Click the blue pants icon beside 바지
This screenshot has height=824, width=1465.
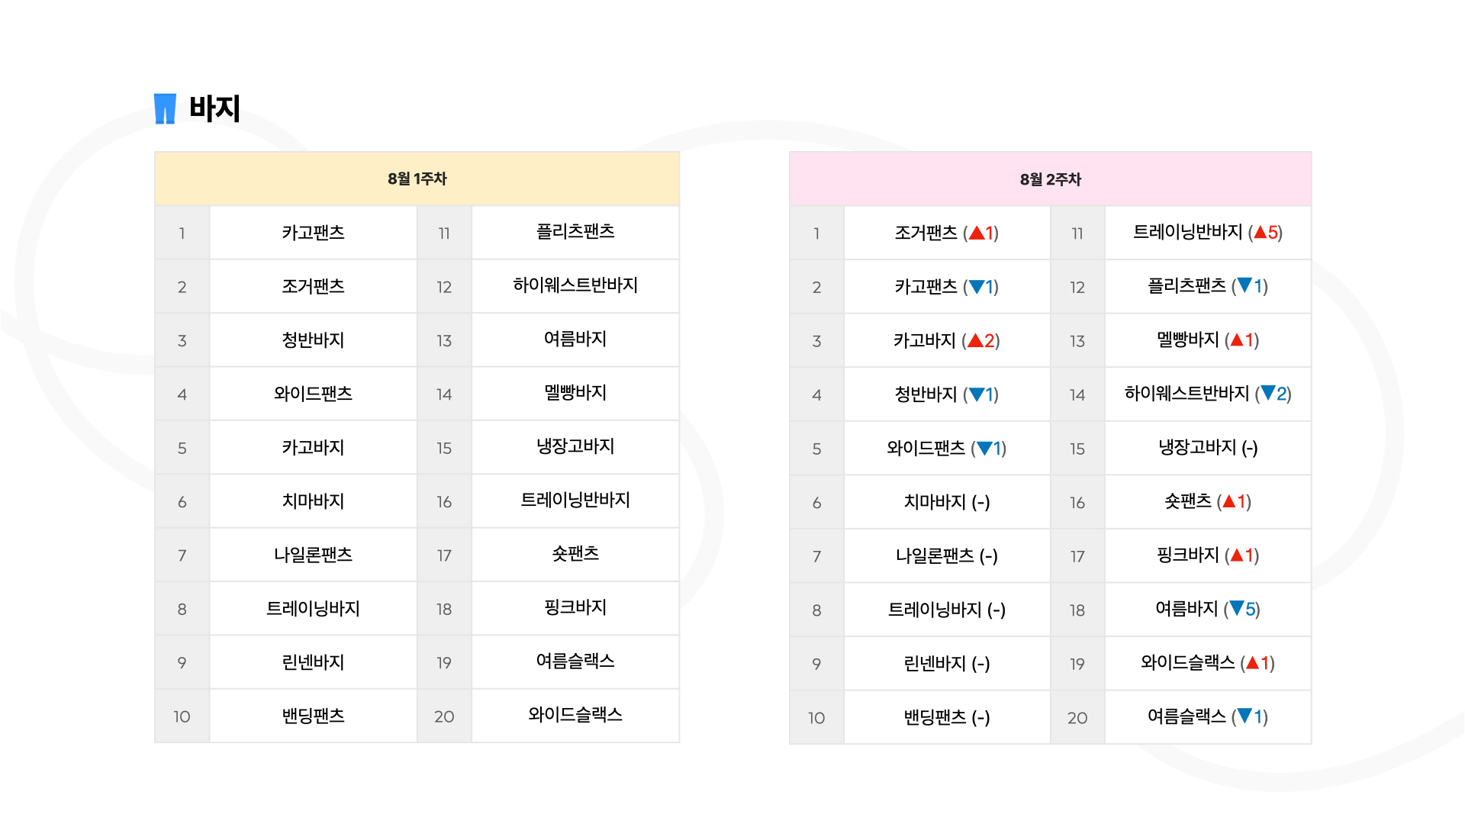coord(165,108)
